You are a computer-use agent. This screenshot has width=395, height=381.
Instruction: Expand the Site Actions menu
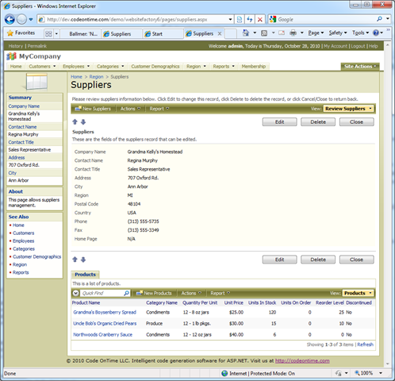click(x=360, y=67)
